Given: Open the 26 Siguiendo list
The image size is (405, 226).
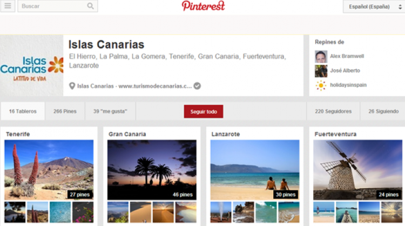Looking at the screenshot, I should 383,111.
